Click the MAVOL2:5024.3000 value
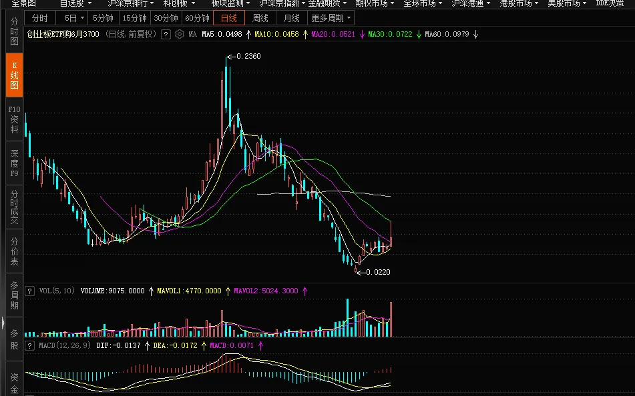This screenshot has width=635, height=396. [266, 291]
